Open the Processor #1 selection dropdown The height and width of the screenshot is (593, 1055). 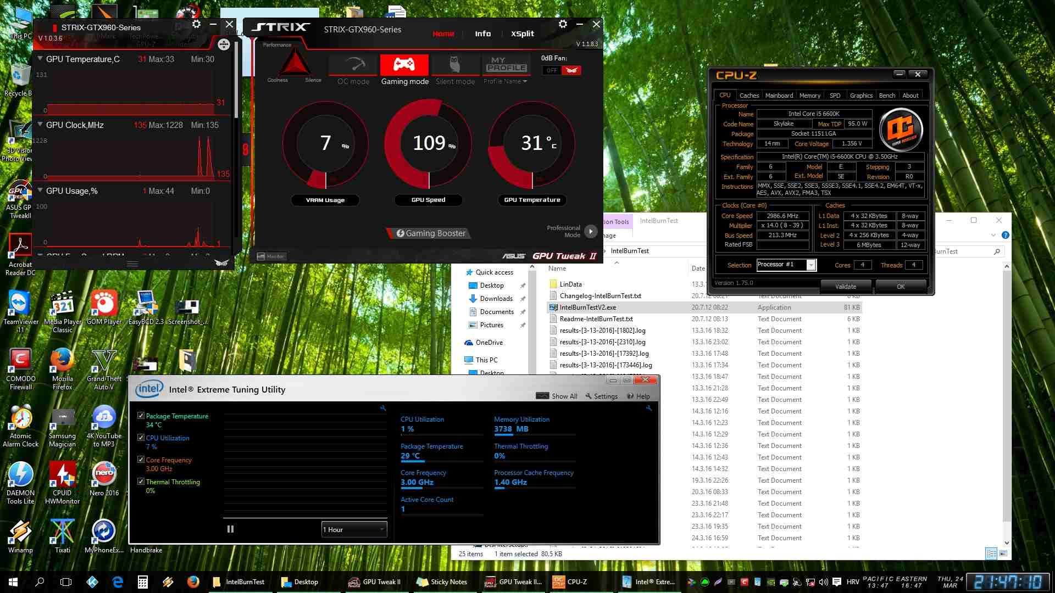click(x=810, y=265)
